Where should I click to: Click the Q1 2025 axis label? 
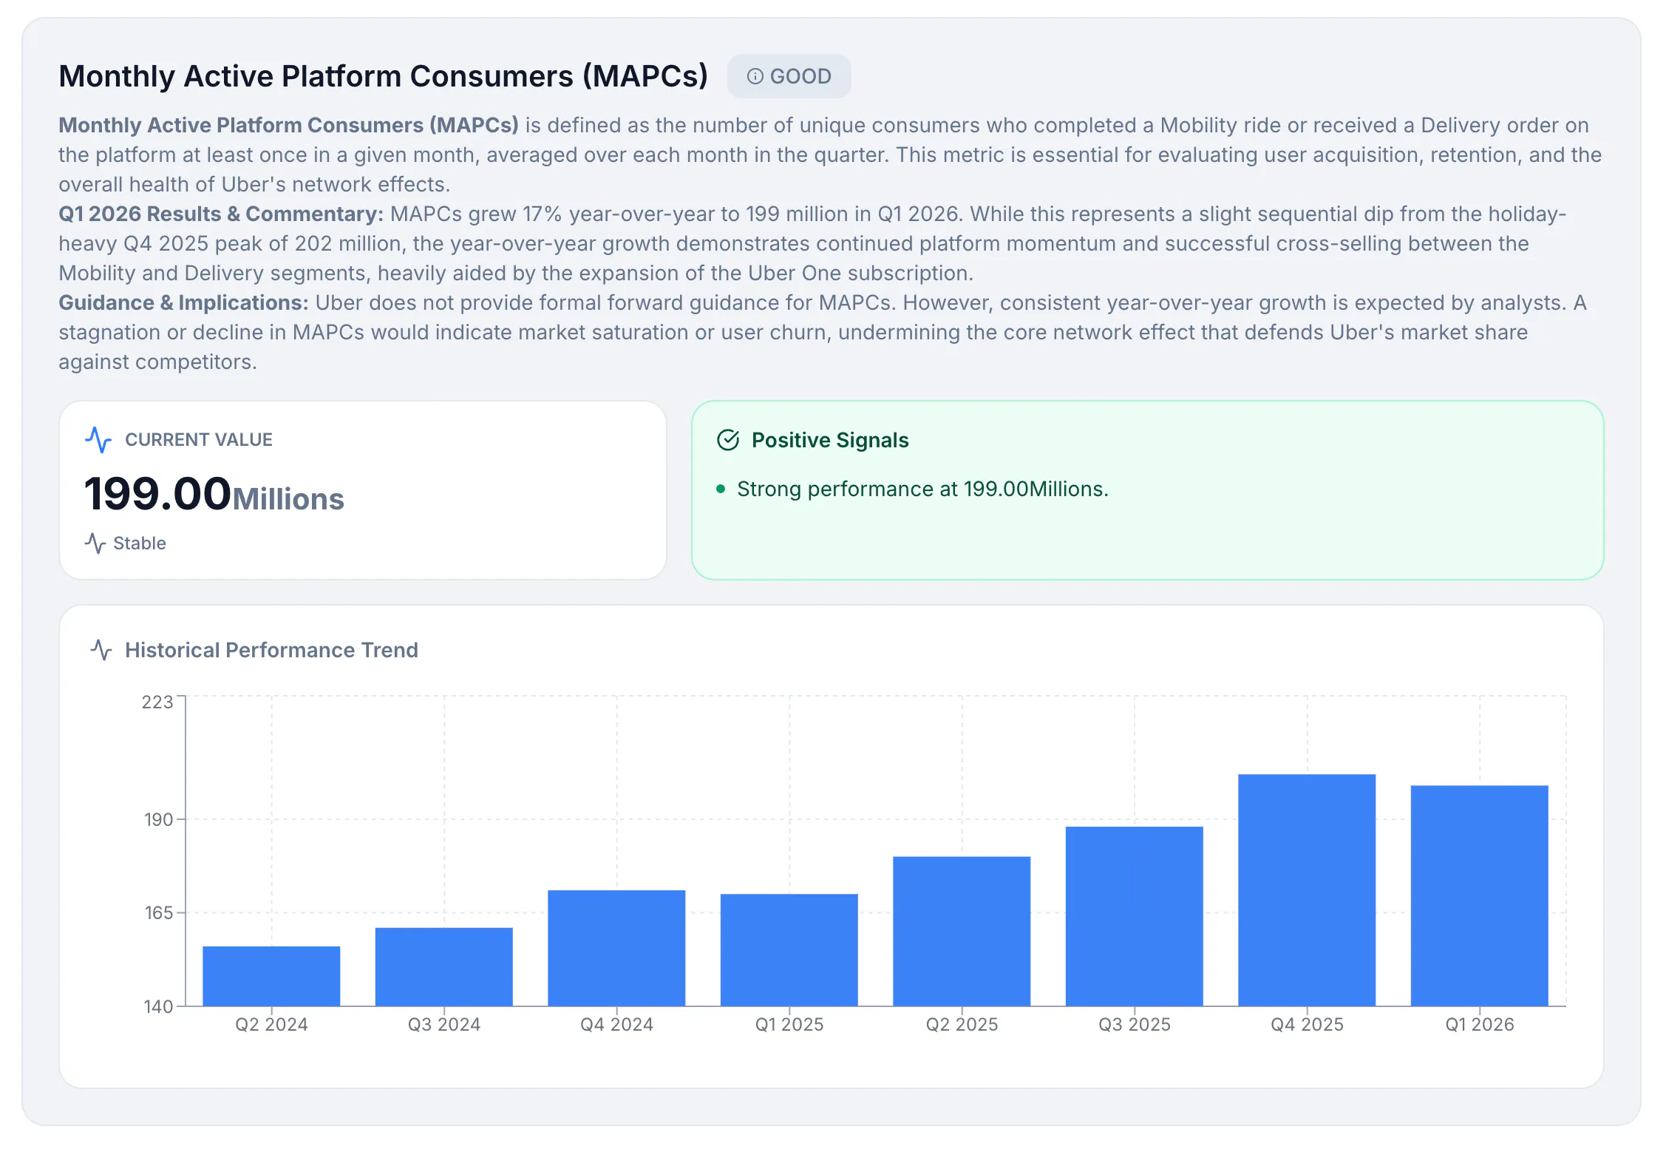pos(789,1025)
